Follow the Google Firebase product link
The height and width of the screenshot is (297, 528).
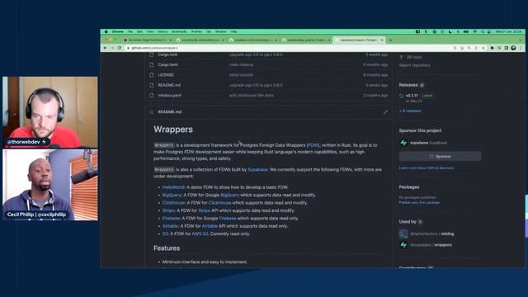point(228,218)
